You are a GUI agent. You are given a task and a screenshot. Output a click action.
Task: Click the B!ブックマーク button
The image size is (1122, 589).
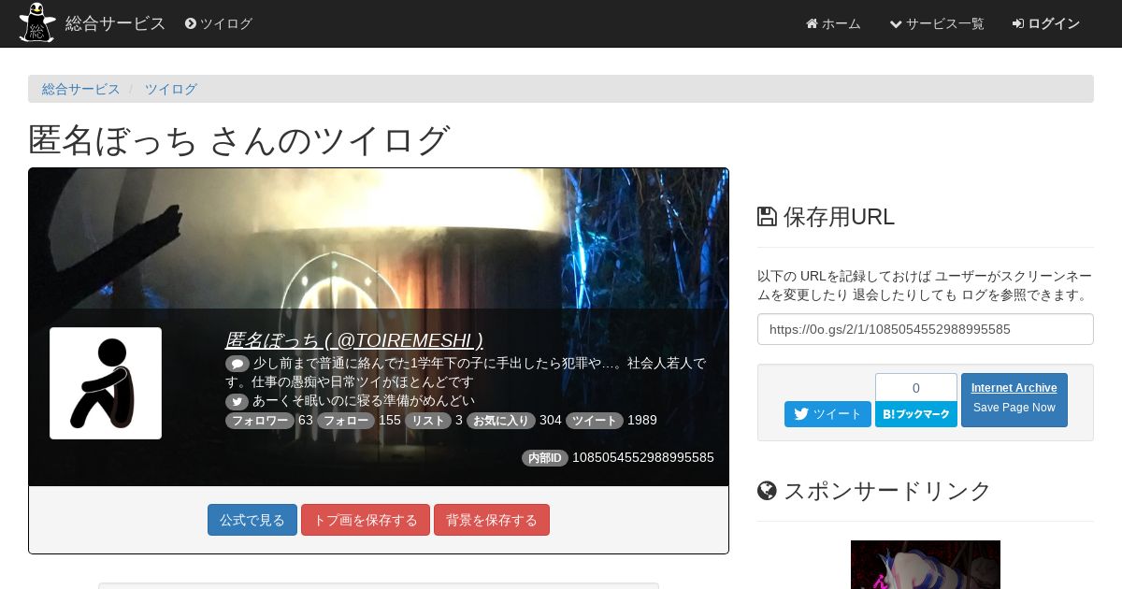point(916,414)
